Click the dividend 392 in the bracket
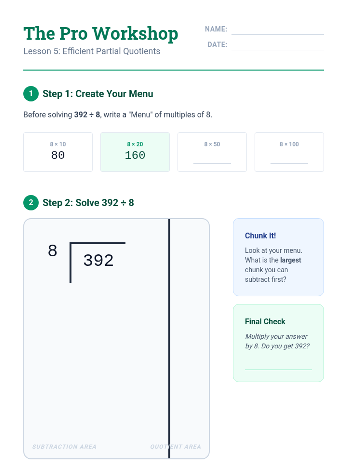The image size is (347, 463). pos(98,260)
